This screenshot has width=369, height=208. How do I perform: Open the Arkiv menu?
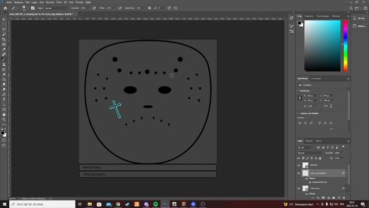click(9, 2)
